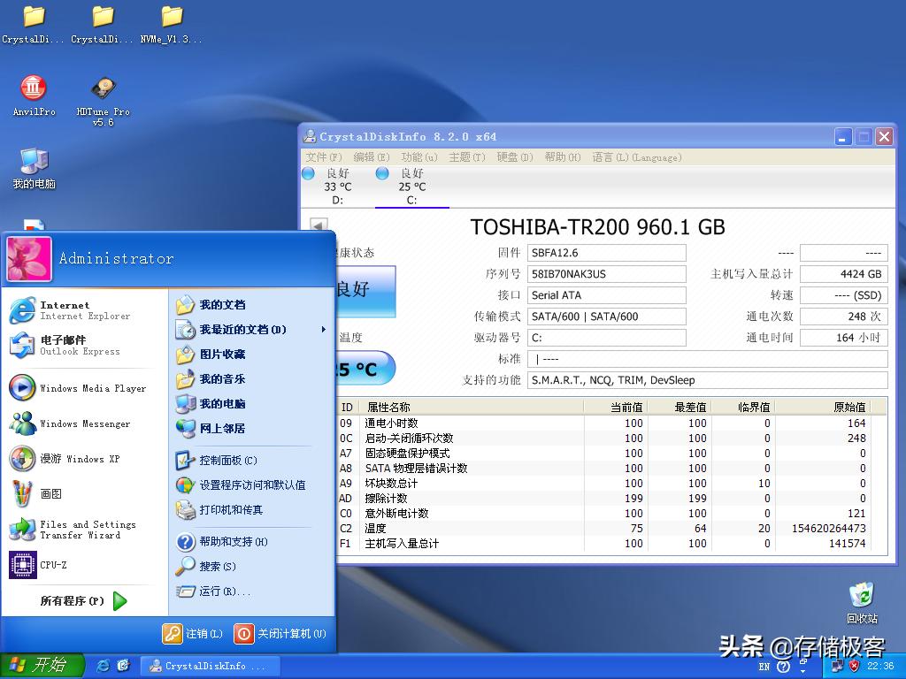Select SMART row 09 通电小时数
Image resolution: width=906 pixels, height=679 pixels.
pyautogui.click(x=603, y=423)
